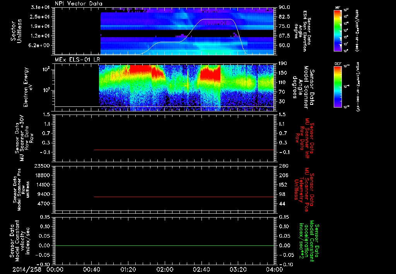The width and height of the screenshot is (396, 274).
Task: Click the "98" telemetry tick value
Action: [x=282, y=194]
